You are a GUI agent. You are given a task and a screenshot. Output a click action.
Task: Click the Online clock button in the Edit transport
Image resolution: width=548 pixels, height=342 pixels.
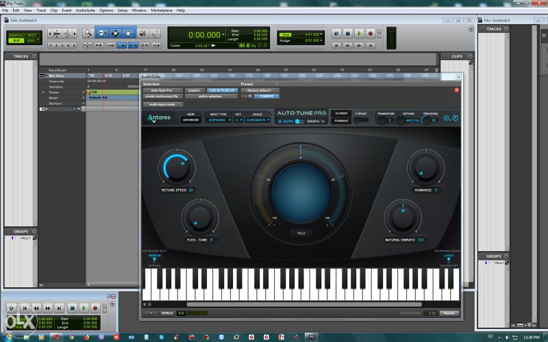(336, 34)
